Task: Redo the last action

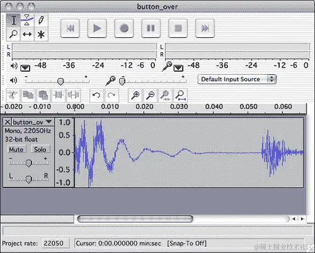Action: pyautogui.click(x=112, y=95)
